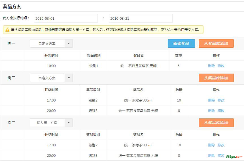Click 修改 for 周三 17:00 prize
Screen dimensions: 244x161
[221, 145]
